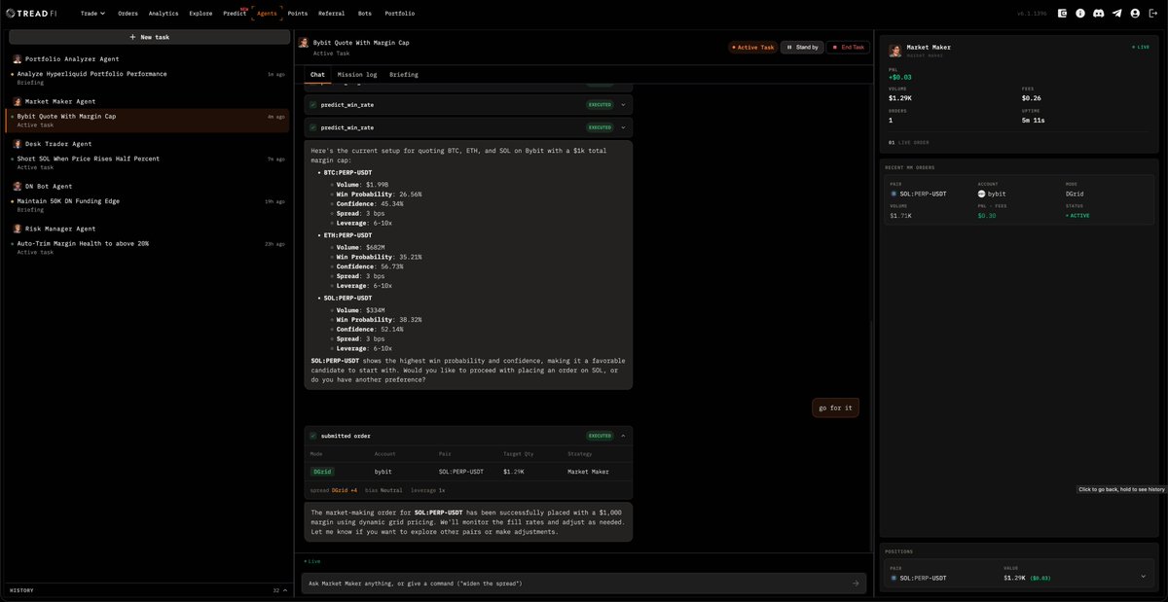Click the 'go for it' chat message

pos(835,407)
